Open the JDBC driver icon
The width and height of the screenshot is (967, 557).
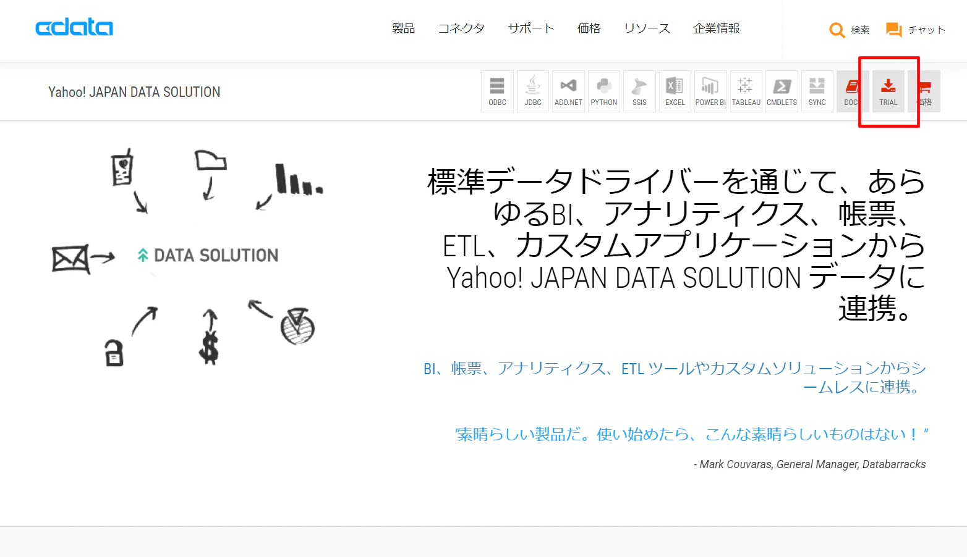pyautogui.click(x=533, y=91)
